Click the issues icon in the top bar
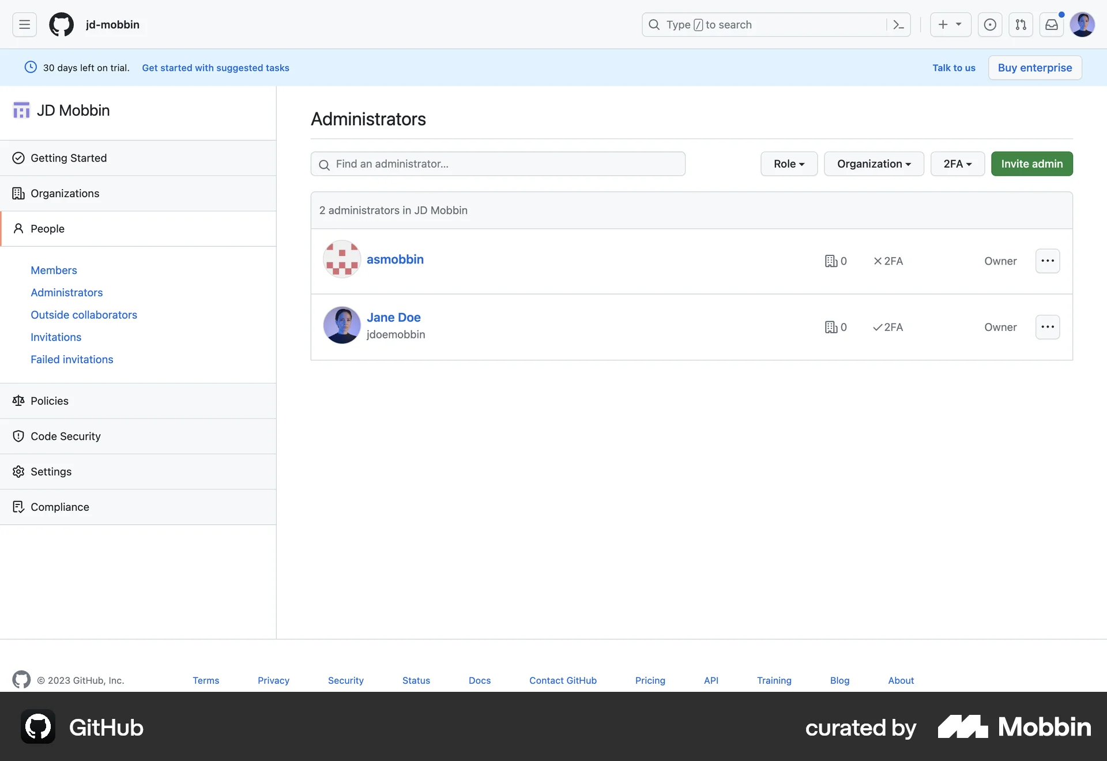 pyautogui.click(x=990, y=25)
